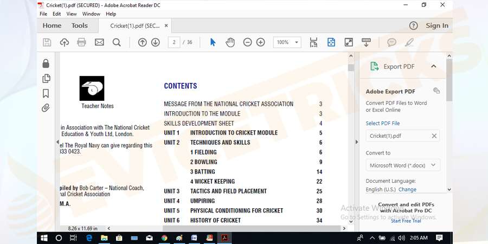Image resolution: width=488 pixels, height=244 pixels.
Task: Click the Select PDF File link
Action: click(382, 123)
